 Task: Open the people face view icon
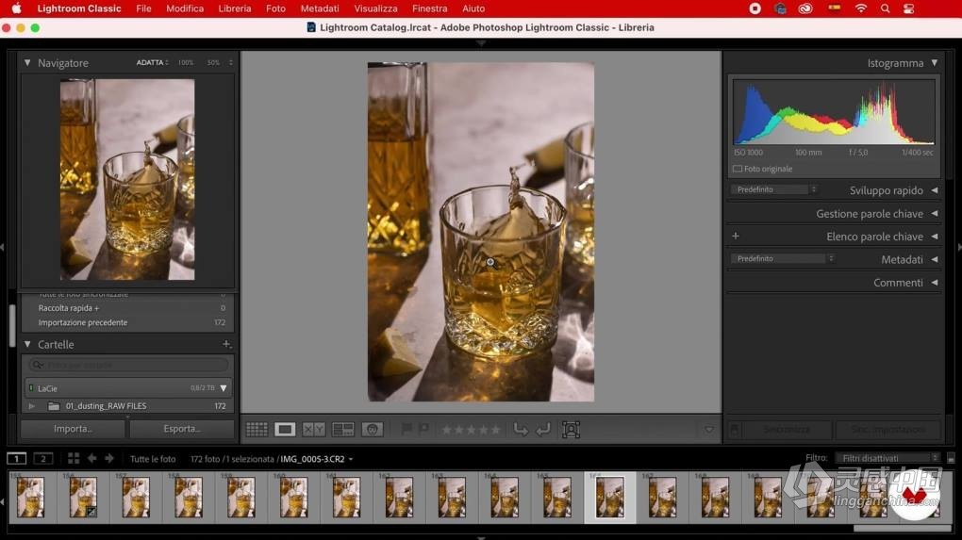coord(373,430)
